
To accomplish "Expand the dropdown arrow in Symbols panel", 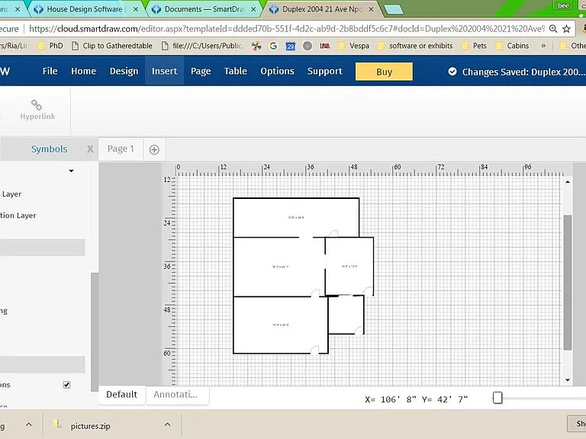I will (x=71, y=171).
